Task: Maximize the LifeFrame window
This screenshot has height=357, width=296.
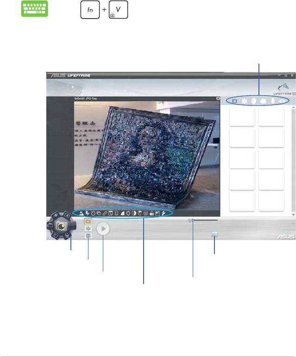Action: point(286,75)
